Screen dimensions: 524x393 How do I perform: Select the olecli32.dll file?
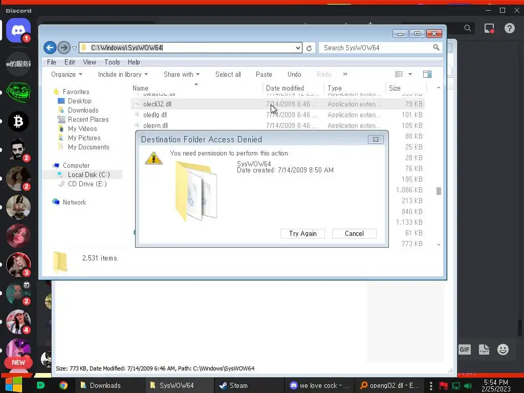click(277, 104)
